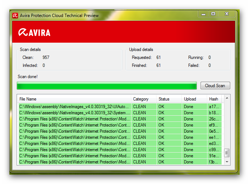249x184 pixels.
Task: Minimize the Avira Protection Cloud window
Action: coord(203,14)
